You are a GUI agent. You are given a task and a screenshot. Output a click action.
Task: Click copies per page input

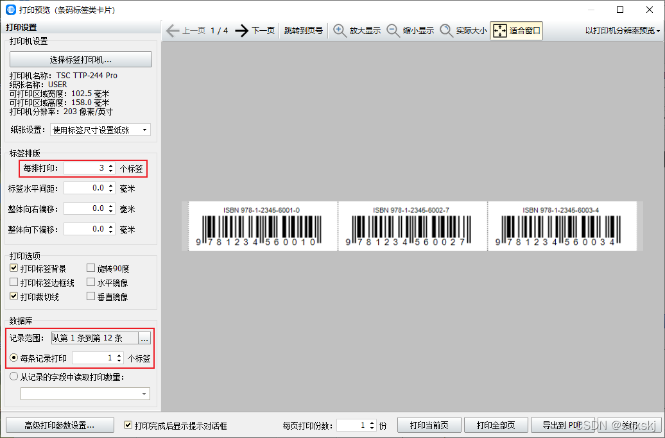coord(352,425)
